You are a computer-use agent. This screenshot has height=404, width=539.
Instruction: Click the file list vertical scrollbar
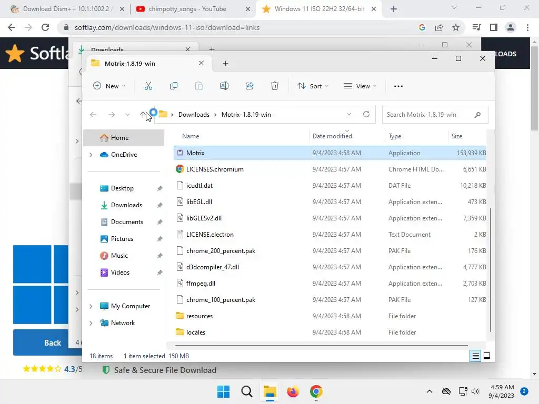(490, 270)
